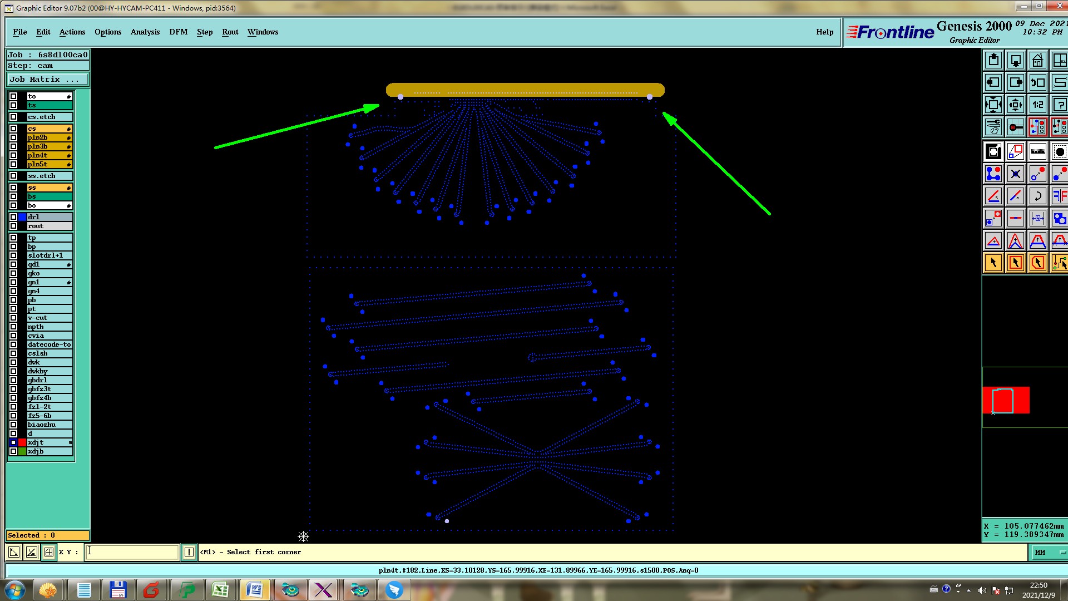
Task: Toggle the xdjt layer checkbox
Action: pos(13,442)
